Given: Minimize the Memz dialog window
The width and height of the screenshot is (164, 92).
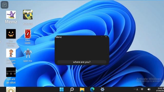Looking at the screenshot, I should coord(102,37).
